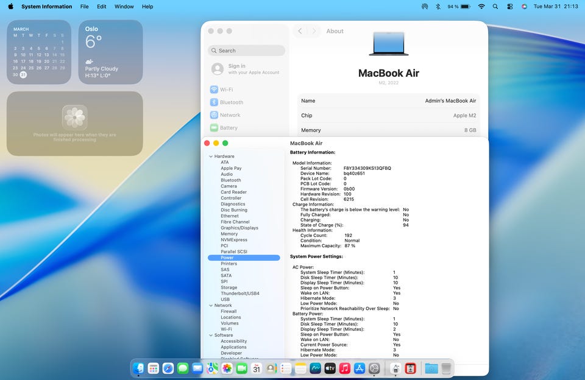The image size is (585, 380).
Task: Open Safari from the Dock
Action: [x=168, y=368]
